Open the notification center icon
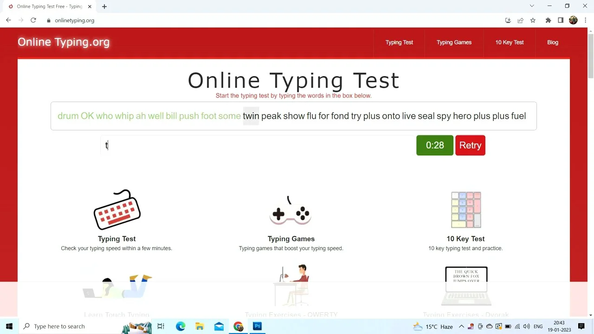 tap(581, 326)
